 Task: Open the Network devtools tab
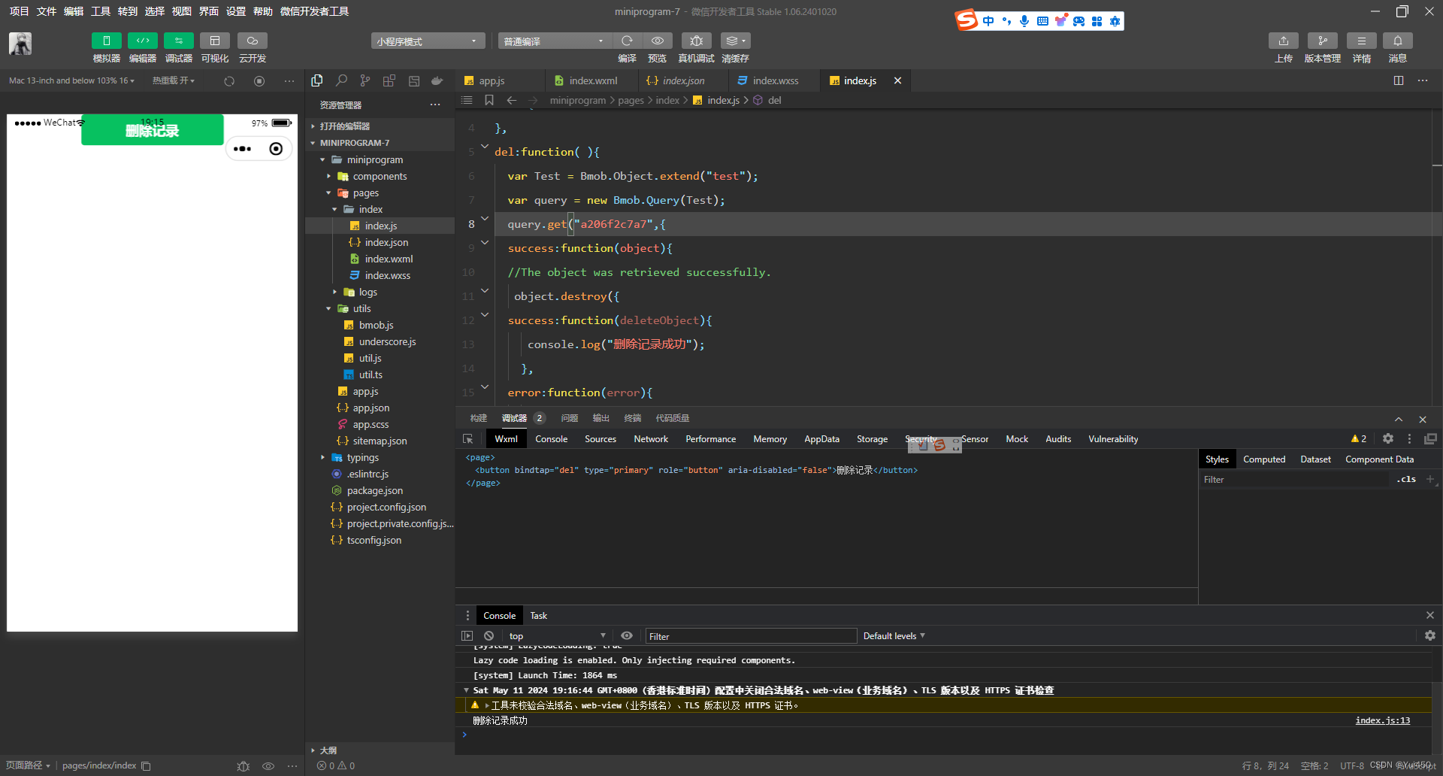pyautogui.click(x=651, y=439)
